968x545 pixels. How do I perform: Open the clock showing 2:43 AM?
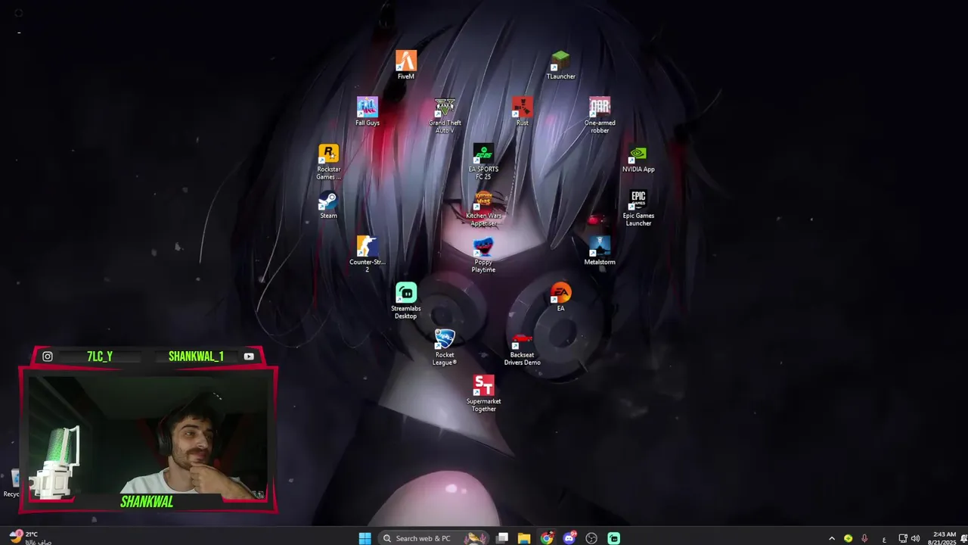pyautogui.click(x=945, y=538)
